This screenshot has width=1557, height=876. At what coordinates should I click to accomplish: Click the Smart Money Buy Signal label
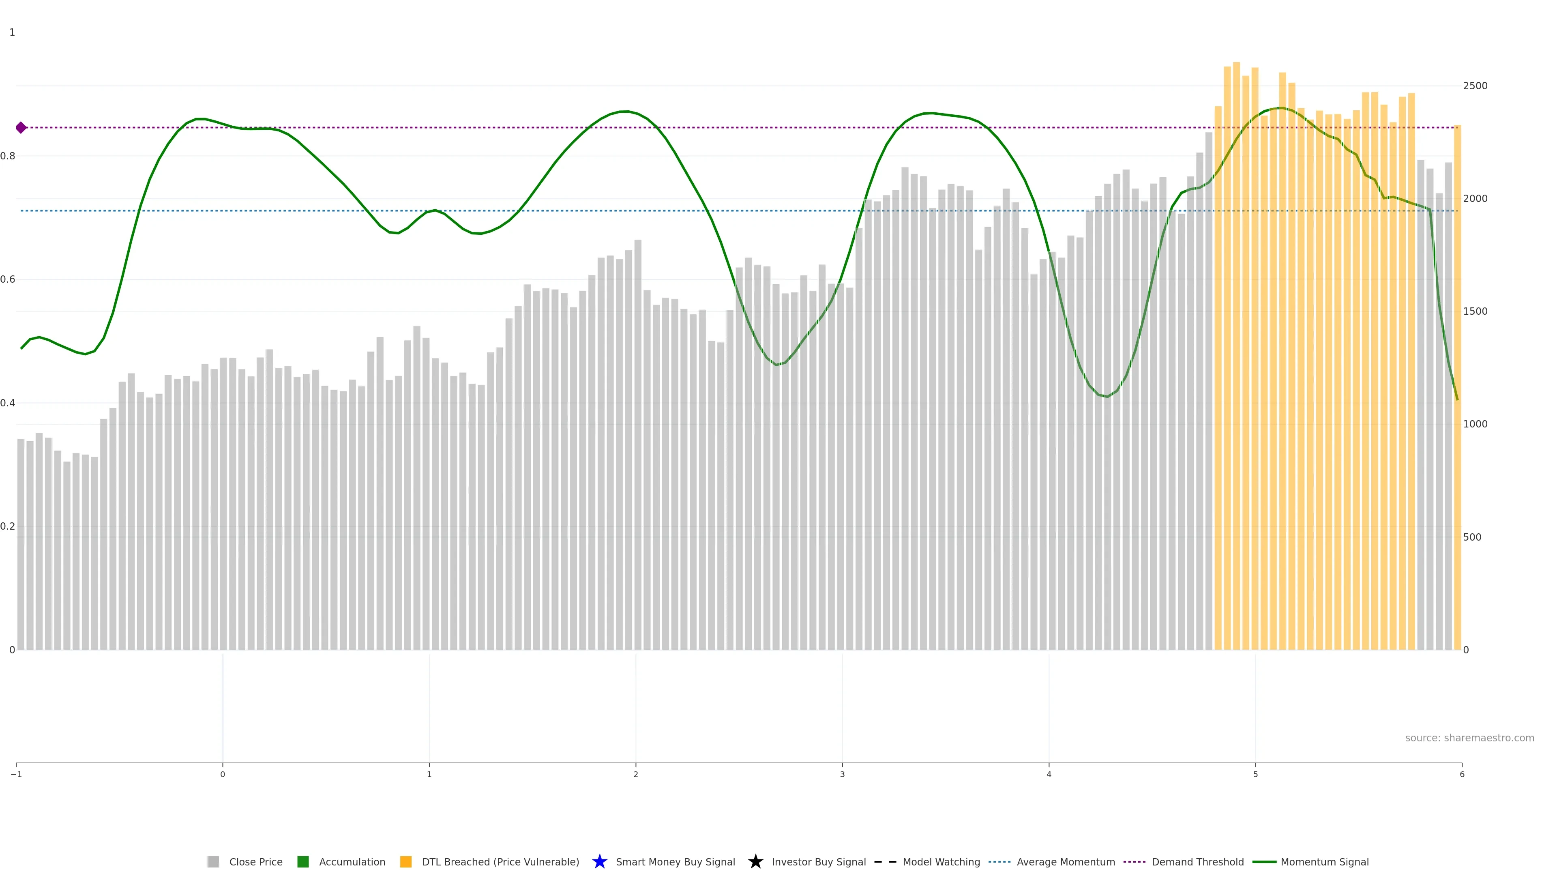[x=675, y=861]
